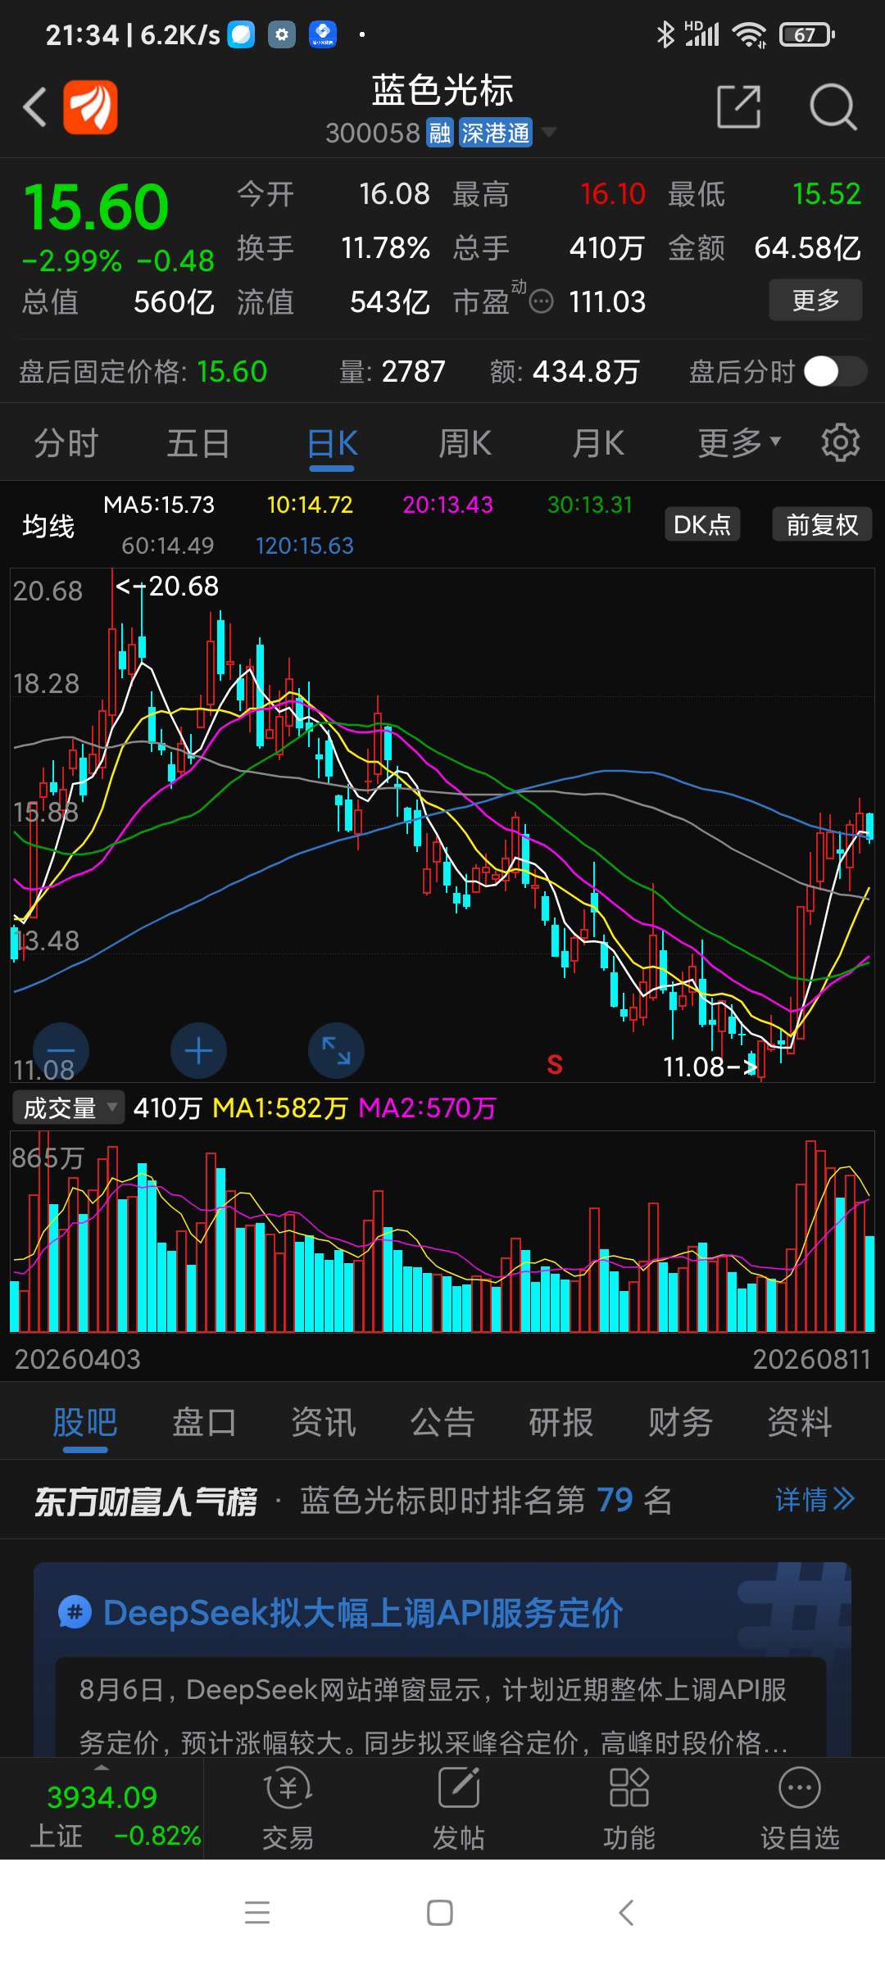Tap the battery indicator in status bar

point(807,34)
